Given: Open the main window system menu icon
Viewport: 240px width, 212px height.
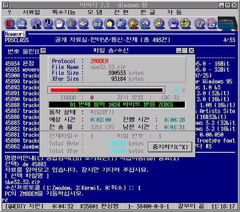Looking at the screenshot, I should pos(5,5).
